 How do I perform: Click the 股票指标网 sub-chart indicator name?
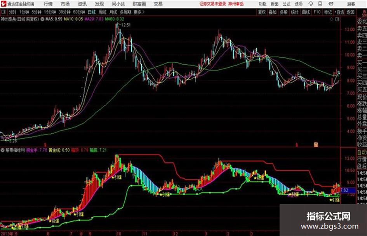(x=15, y=150)
